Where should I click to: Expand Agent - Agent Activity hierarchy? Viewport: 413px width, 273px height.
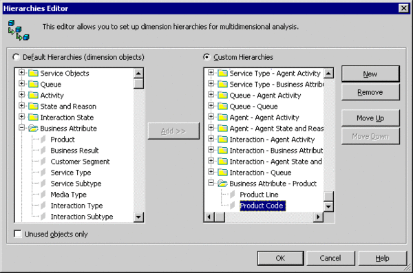[x=211, y=117]
